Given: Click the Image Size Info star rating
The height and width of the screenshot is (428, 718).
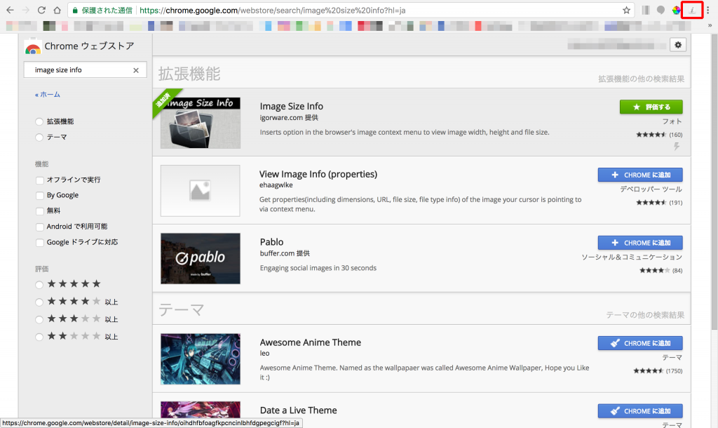Looking at the screenshot, I should click(651, 135).
